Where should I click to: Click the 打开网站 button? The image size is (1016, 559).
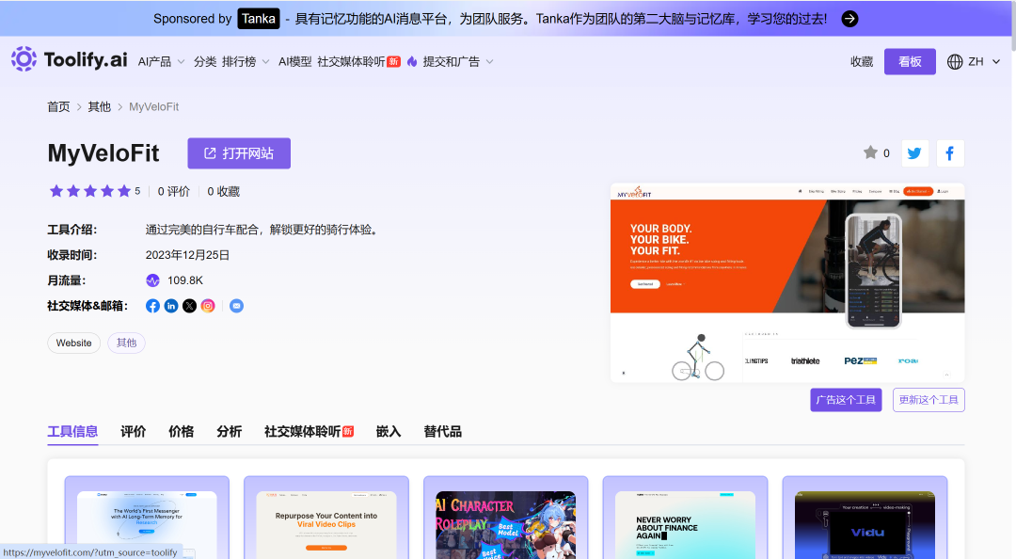pos(239,153)
